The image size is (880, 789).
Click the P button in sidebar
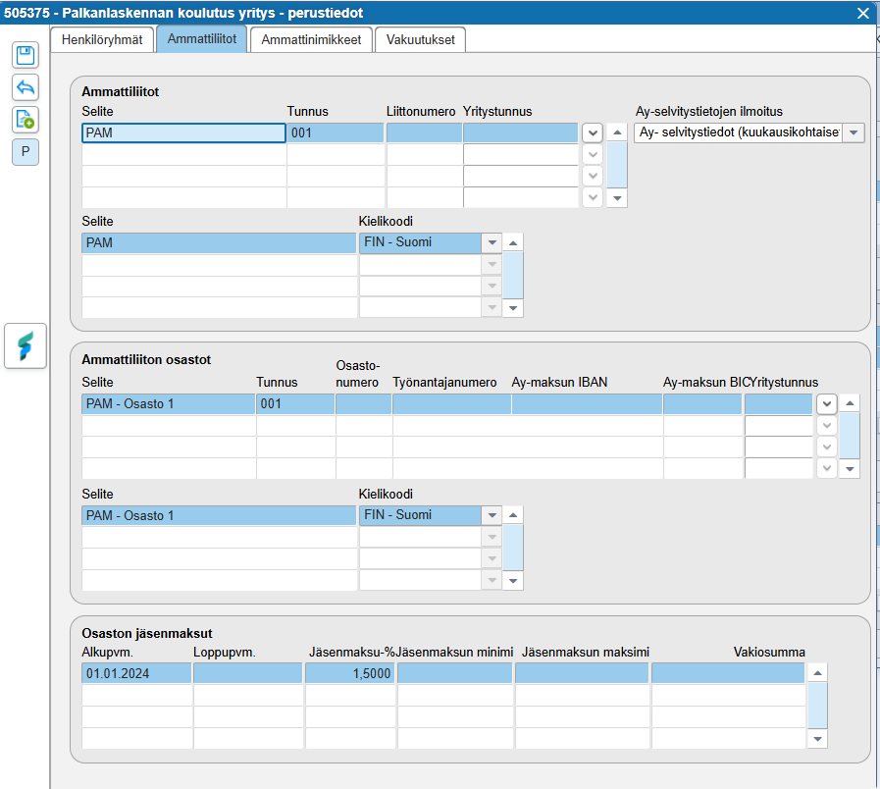coord(26,152)
